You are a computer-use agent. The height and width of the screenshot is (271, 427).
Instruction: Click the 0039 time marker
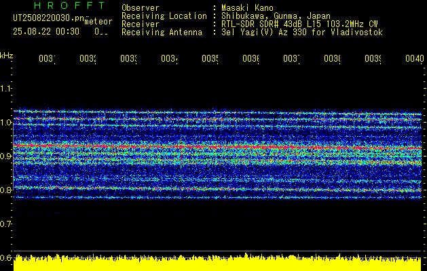[x=373, y=58]
